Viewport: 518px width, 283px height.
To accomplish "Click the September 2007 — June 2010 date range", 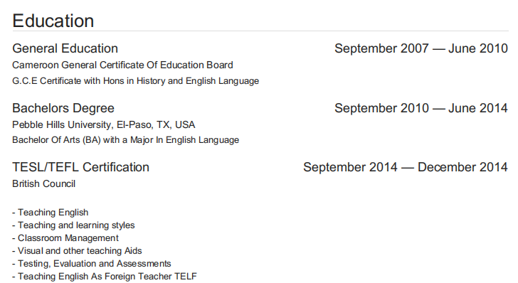I will pyautogui.click(x=421, y=48).
